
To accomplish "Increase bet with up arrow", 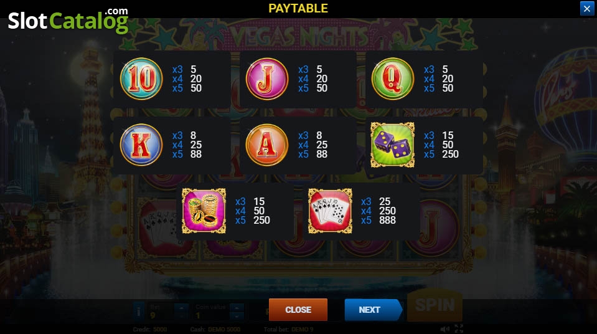I will click(x=181, y=307).
